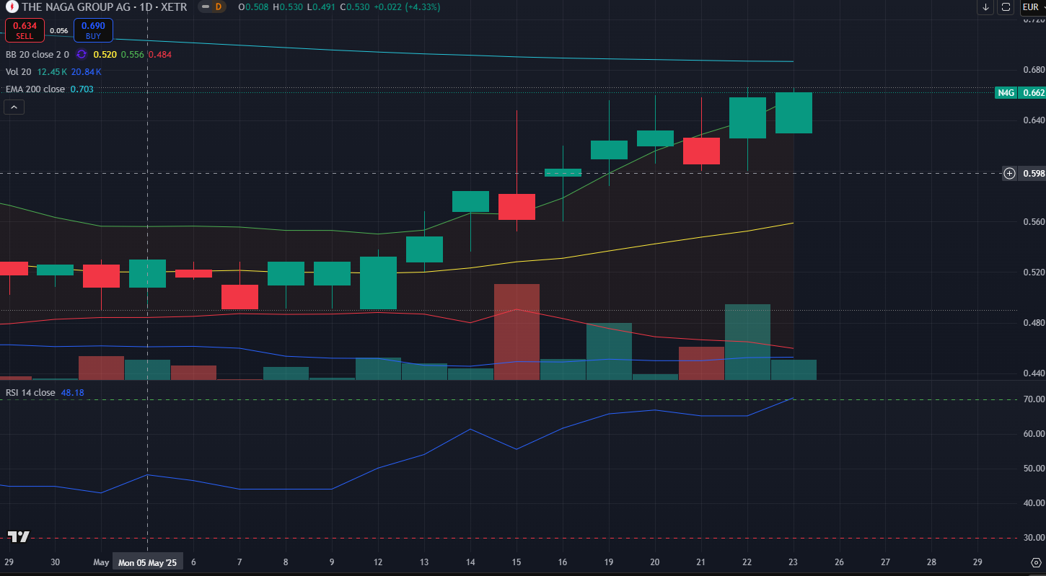Click the N4G price line label
1046x576 pixels.
coord(1006,92)
